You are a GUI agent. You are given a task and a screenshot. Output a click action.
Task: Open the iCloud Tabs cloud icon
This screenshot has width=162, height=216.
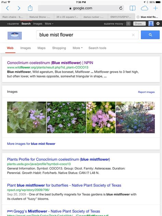click(144, 8)
